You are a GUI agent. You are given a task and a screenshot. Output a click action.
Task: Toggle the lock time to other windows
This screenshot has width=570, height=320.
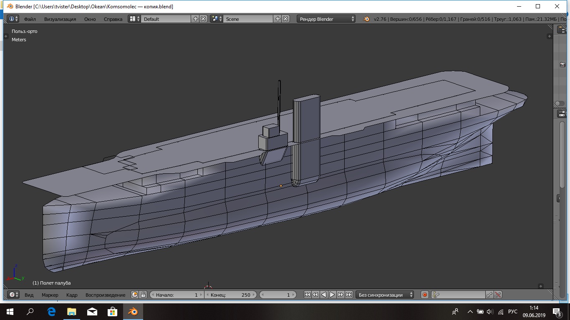coord(143,295)
